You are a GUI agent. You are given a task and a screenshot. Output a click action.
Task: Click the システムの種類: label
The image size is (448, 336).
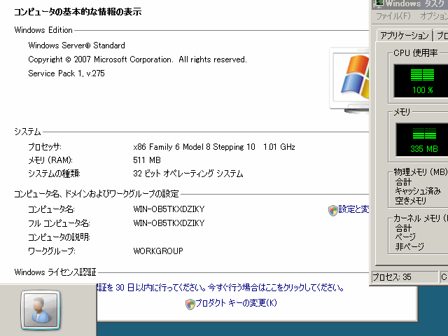click(54, 174)
